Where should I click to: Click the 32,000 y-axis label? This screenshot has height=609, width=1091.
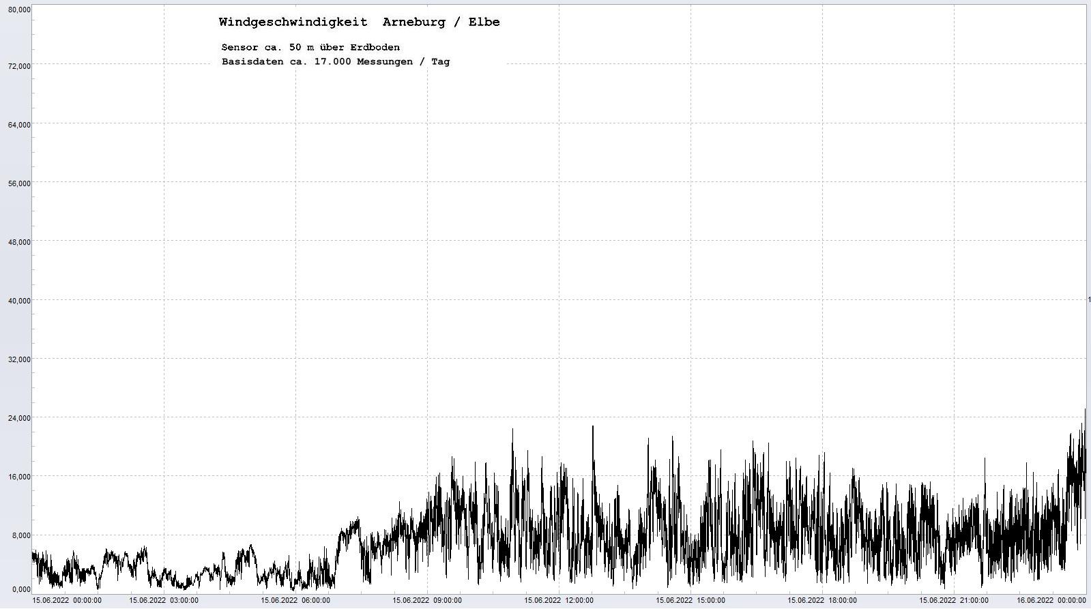(18, 359)
